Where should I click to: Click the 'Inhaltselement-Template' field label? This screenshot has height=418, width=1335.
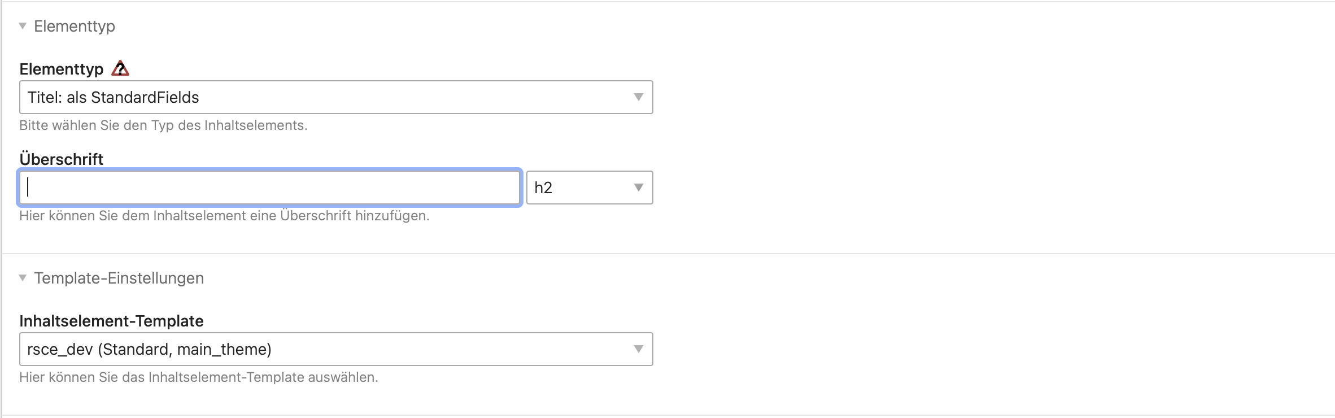click(x=111, y=321)
